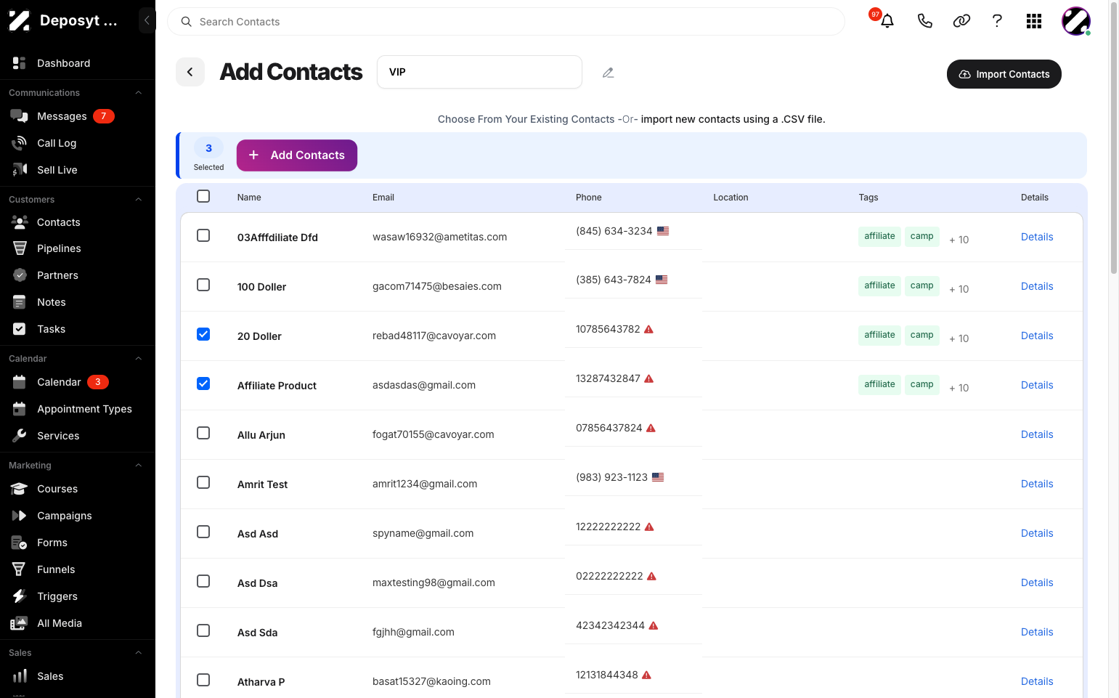This screenshot has height=698, width=1119.
Task: Open Details for Asd Dsa
Action: click(1037, 583)
